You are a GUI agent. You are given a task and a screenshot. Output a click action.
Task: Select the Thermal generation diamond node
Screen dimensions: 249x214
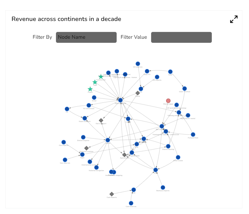tap(124, 155)
